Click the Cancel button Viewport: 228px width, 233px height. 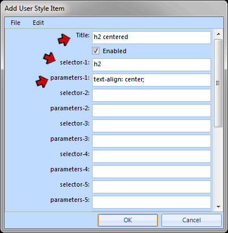191,220
